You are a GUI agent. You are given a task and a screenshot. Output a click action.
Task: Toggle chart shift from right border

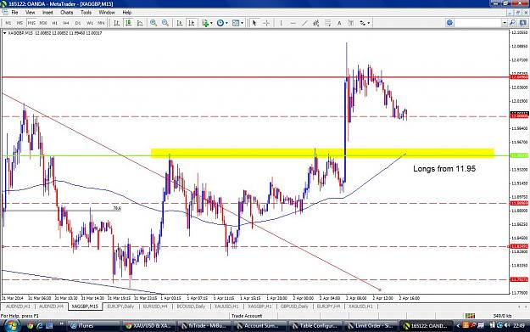click(x=192, y=23)
